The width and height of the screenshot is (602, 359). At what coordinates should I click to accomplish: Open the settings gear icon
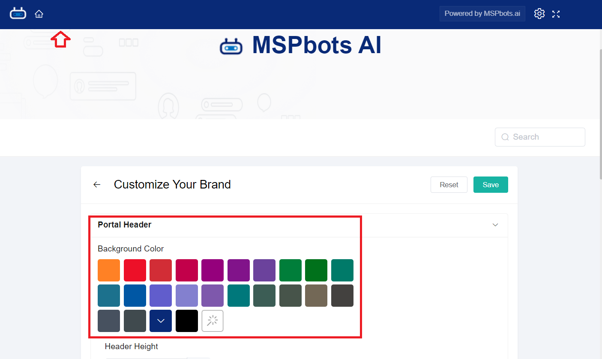539,14
